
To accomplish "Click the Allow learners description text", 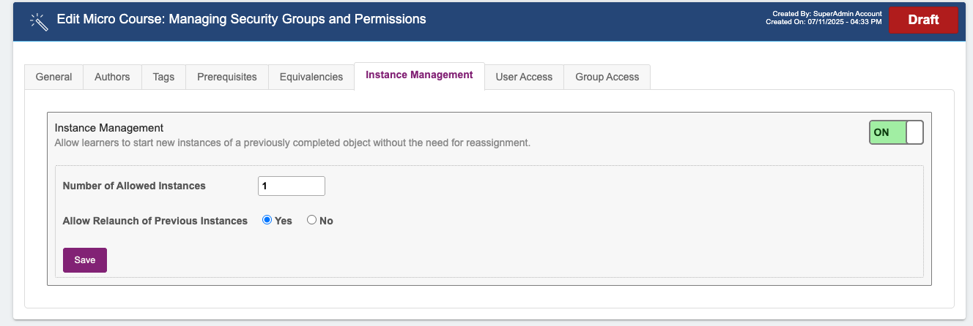I will click(x=292, y=143).
